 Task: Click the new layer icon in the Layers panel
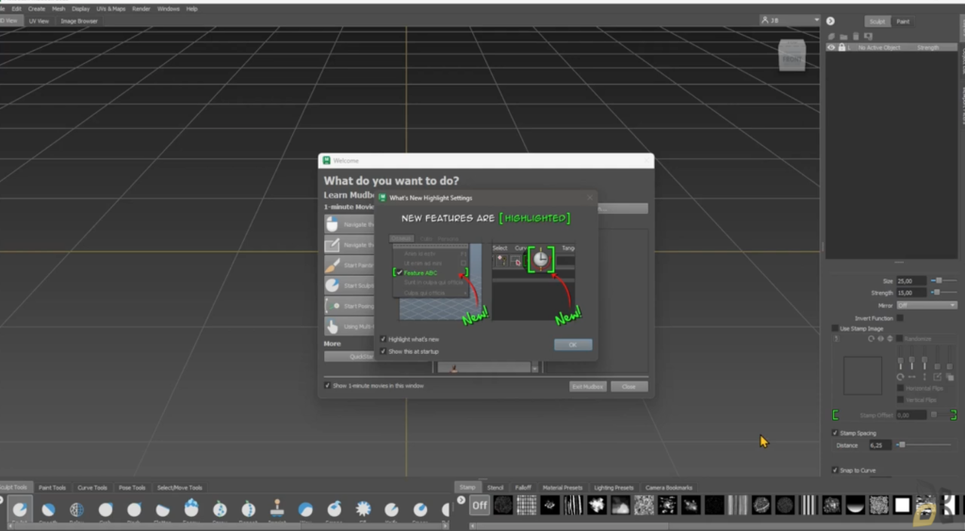831,37
